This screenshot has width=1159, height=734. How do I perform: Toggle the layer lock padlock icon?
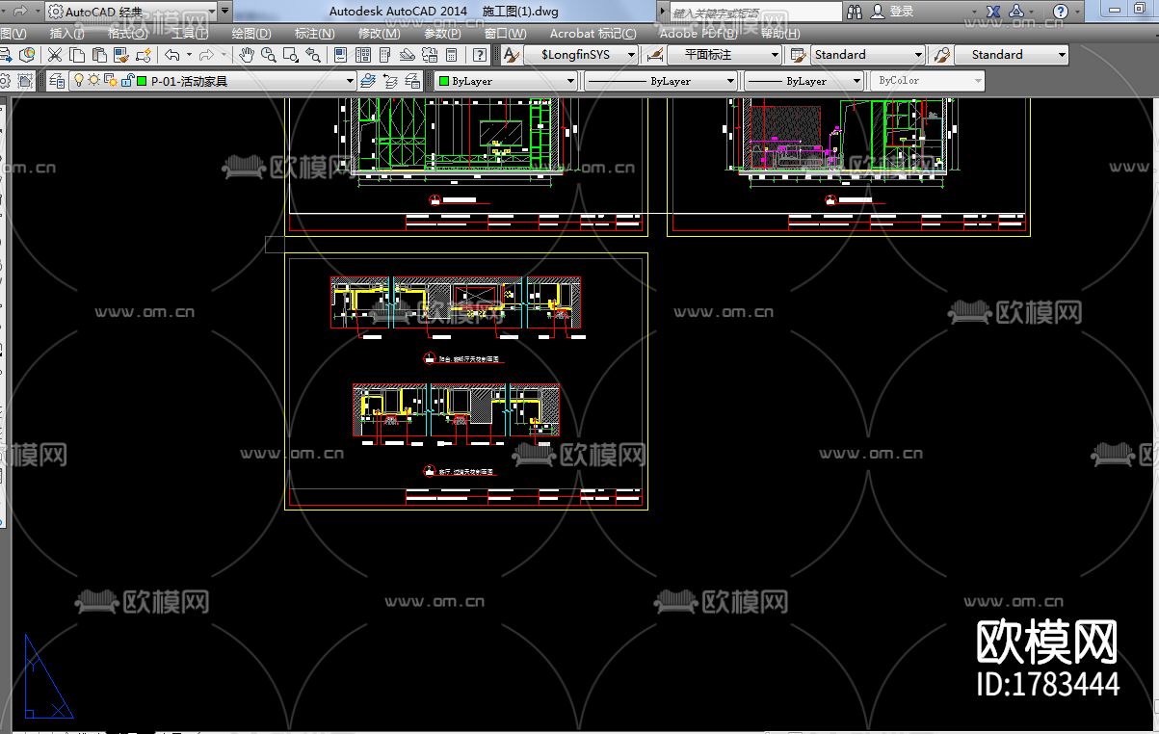pos(126,81)
